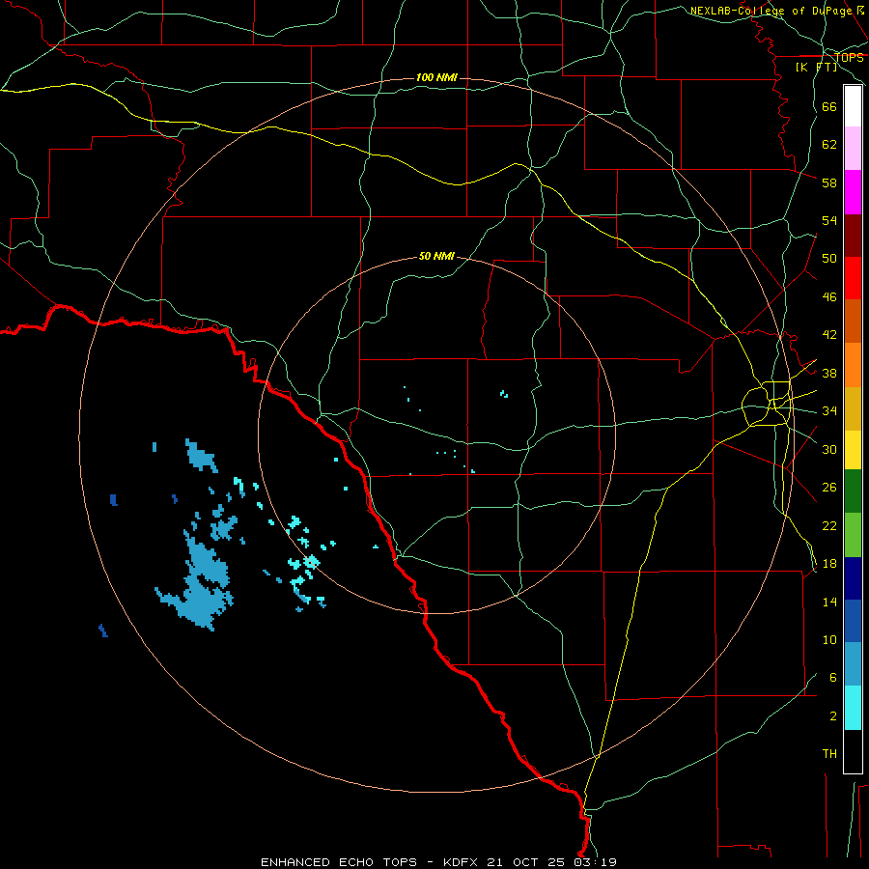Click the [K FT] units label
The image size is (869, 869).
(x=816, y=68)
